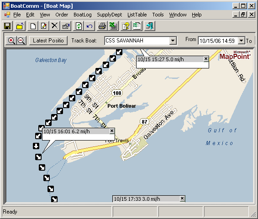258x219 pixels.
Task: Click the Delete X toolbar icon
Action: pos(55,26)
